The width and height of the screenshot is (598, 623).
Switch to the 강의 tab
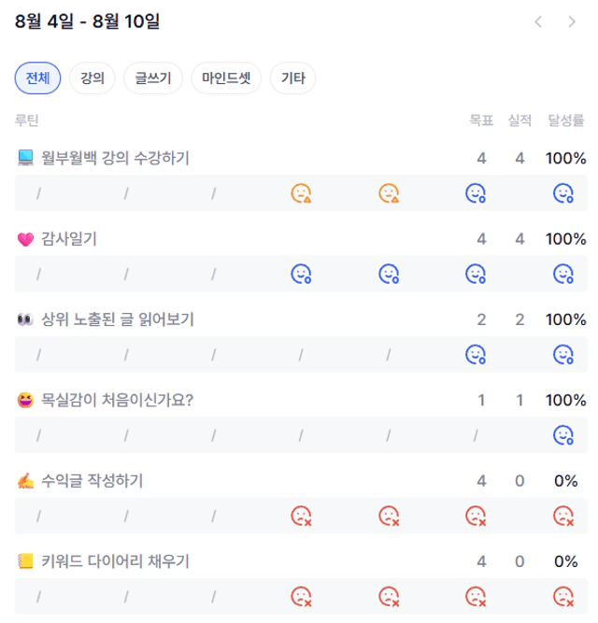(93, 78)
